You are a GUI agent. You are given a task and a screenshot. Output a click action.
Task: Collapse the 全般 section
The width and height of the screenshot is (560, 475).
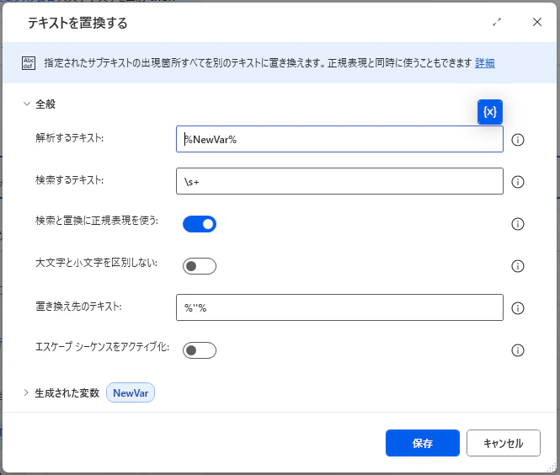click(26, 104)
